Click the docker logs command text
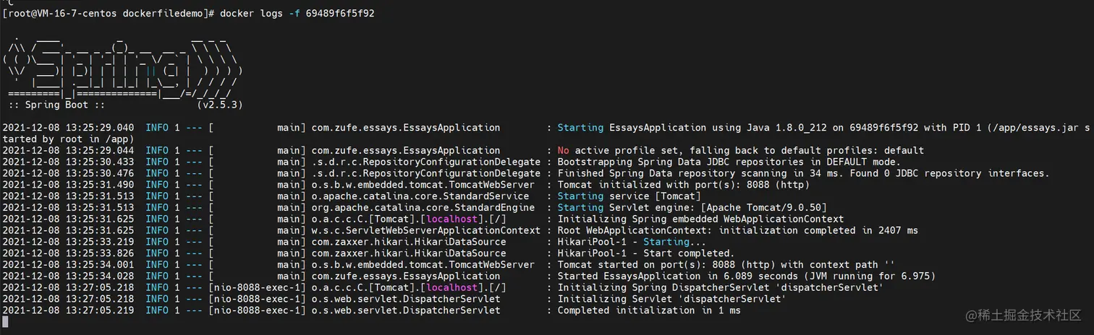Viewport: 1094px width, 335px height. [306, 14]
